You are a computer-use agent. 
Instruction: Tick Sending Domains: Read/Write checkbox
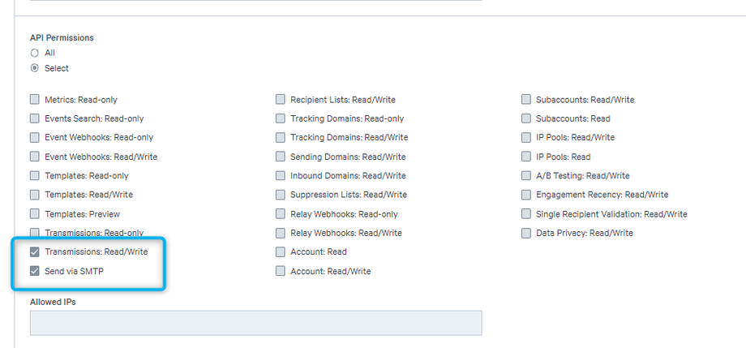click(x=281, y=157)
